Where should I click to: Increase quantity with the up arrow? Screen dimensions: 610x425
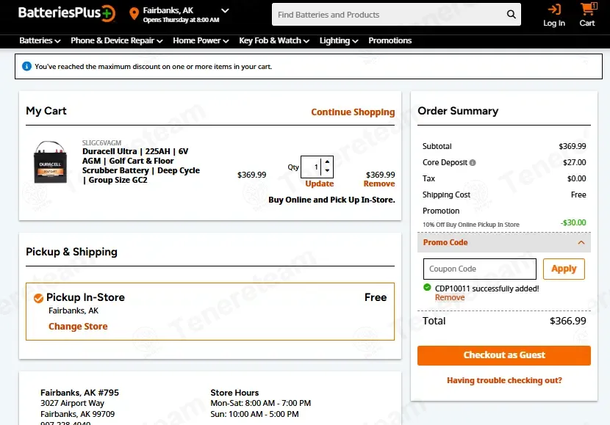327,162
